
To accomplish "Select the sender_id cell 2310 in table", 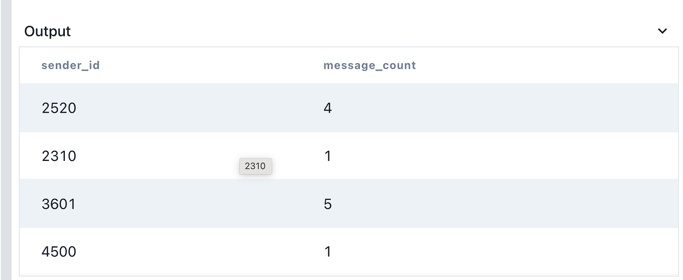I will 59,156.
